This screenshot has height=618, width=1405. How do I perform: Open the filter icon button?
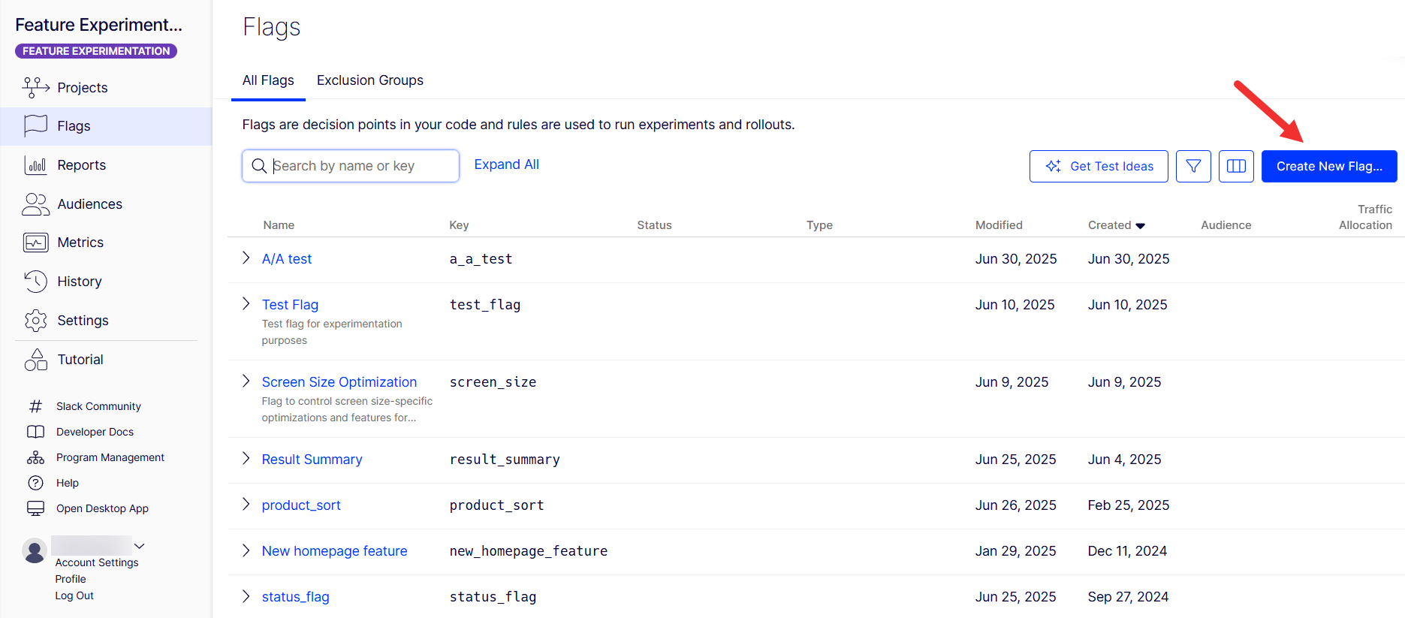pyautogui.click(x=1193, y=166)
